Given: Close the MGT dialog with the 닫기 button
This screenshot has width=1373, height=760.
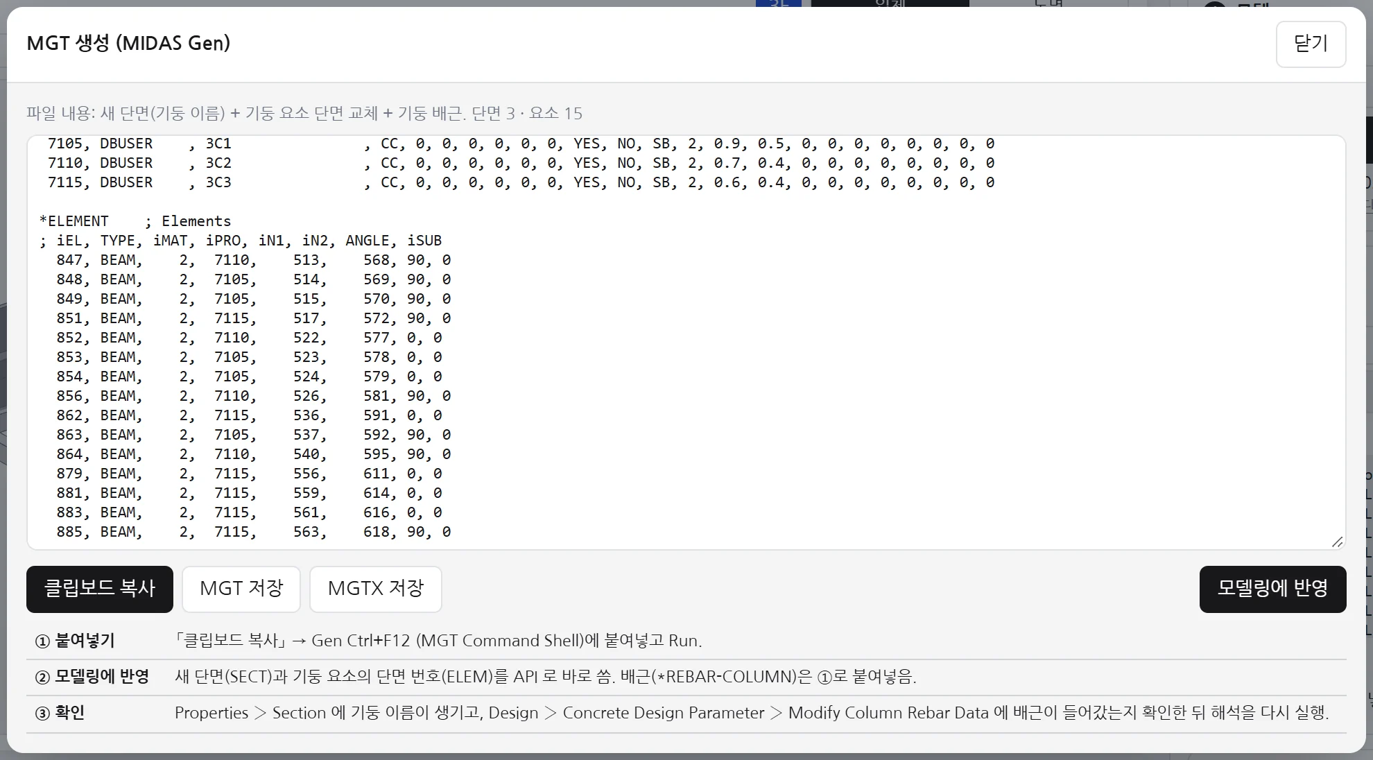Looking at the screenshot, I should pos(1311,44).
